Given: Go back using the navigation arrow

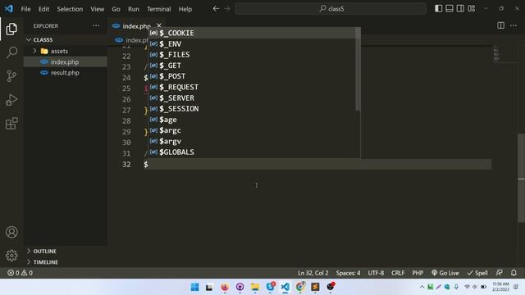Looking at the screenshot, I should coord(216,9).
